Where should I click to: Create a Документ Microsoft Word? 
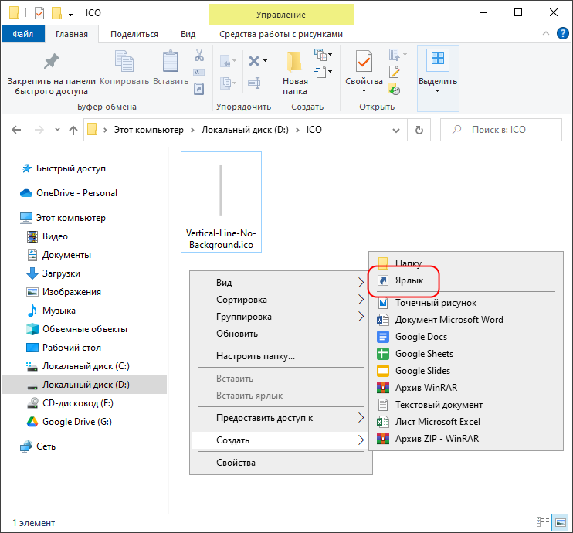click(x=466, y=320)
